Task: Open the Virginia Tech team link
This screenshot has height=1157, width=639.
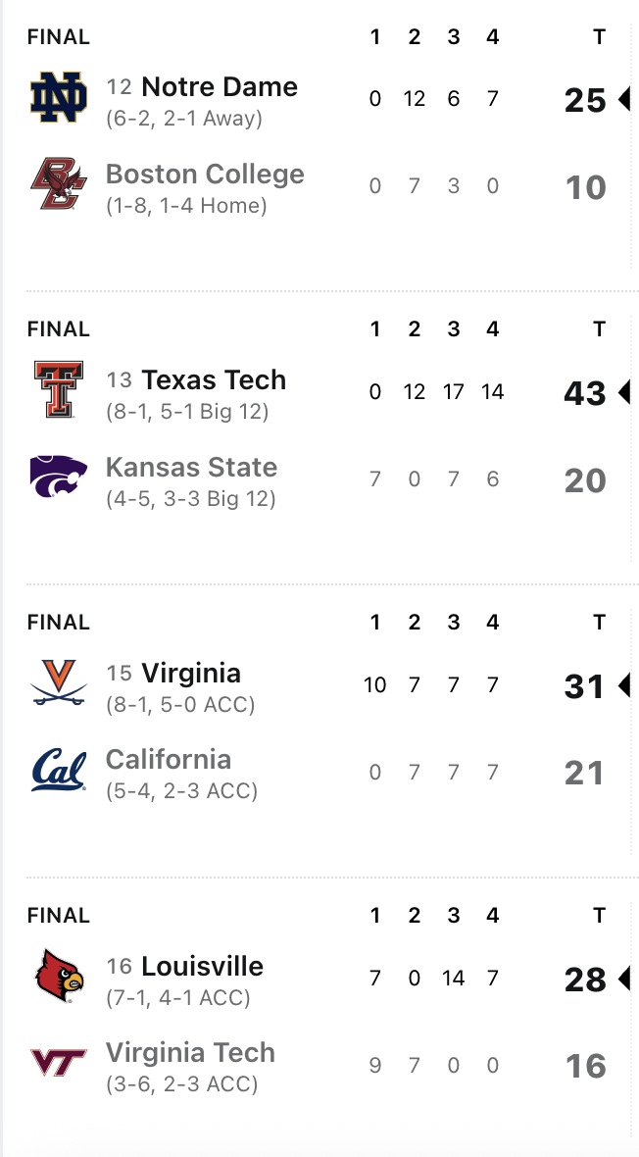Action: [x=190, y=1052]
